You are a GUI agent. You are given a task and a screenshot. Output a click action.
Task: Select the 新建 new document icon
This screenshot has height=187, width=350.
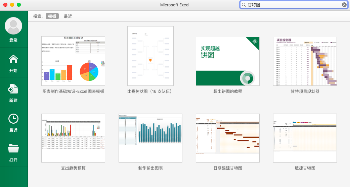tap(13, 89)
